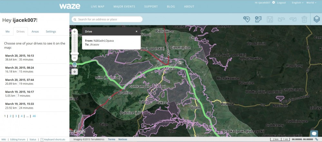Screen dimensions: 322x142
Task: Zoom in with the plus button
Action: (x=74, y=32)
